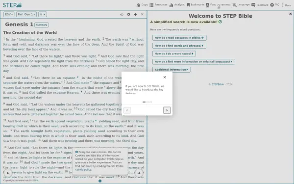The width and height of the screenshot is (294, 184).
Task: Open the STEPBible copyright link
Action: point(218,84)
